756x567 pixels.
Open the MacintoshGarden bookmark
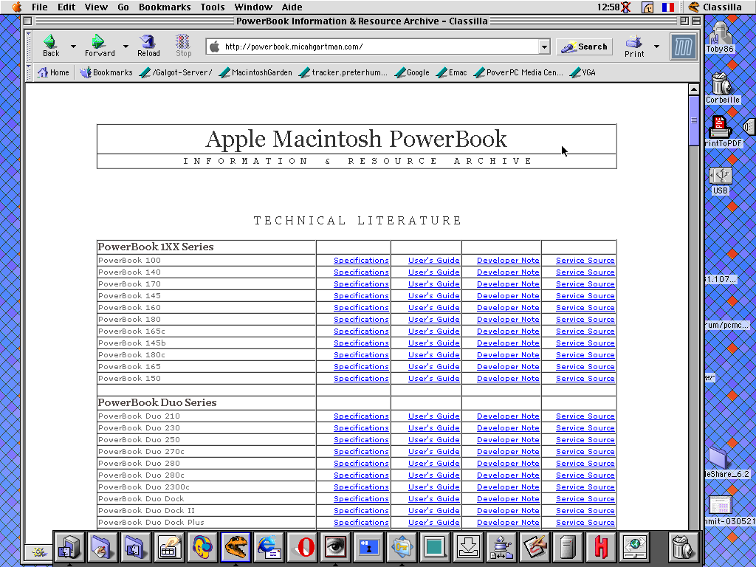pos(255,72)
